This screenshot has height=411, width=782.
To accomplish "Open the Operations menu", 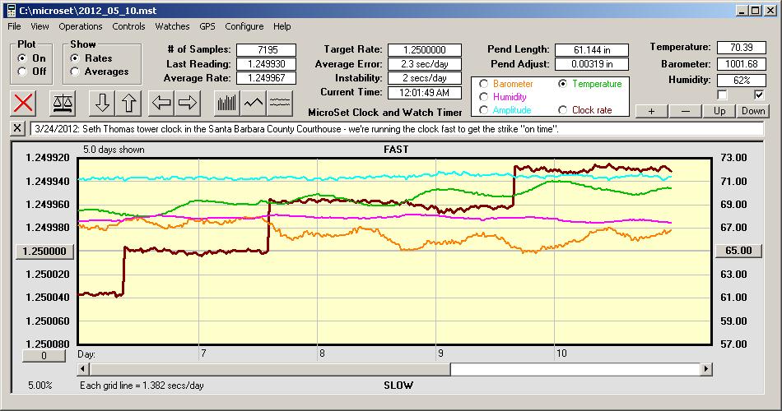I will [81, 26].
